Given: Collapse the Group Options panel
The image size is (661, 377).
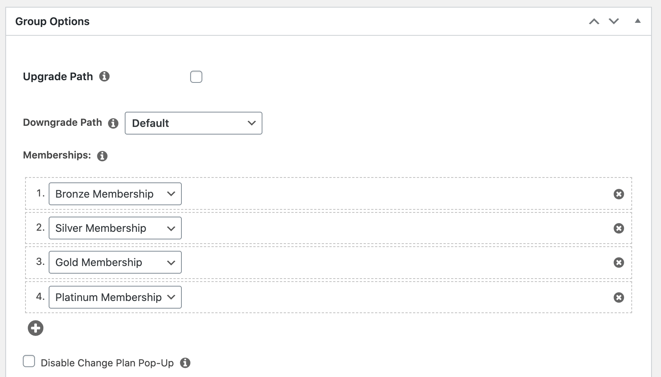Looking at the screenshot, I should (638, 21).
